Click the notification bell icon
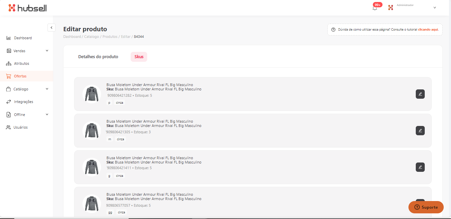 pos(375,8)
